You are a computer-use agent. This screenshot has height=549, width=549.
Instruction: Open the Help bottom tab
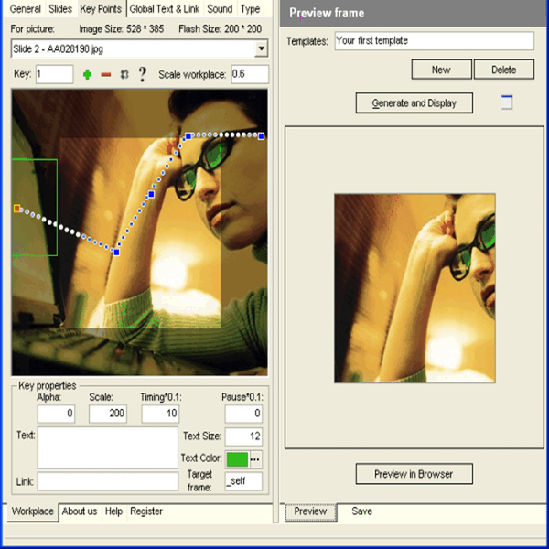[113, 511]
